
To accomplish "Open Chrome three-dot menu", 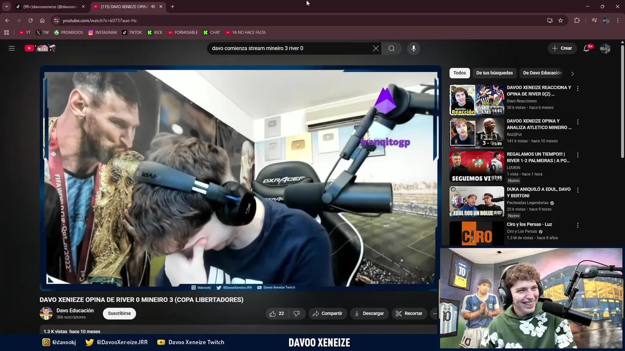I will click(618, 20).
